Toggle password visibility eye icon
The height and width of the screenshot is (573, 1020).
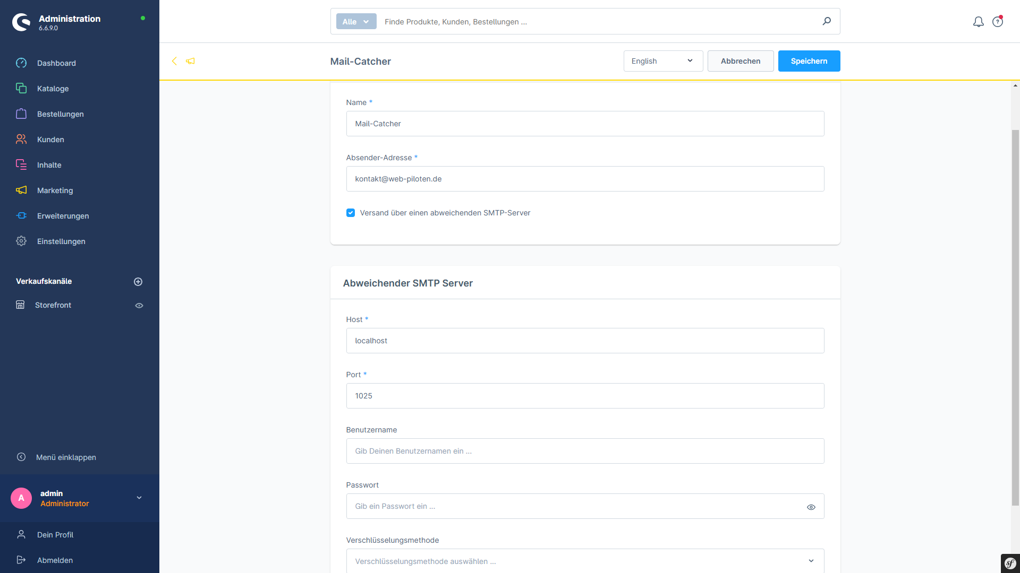[x=811, y=507]
